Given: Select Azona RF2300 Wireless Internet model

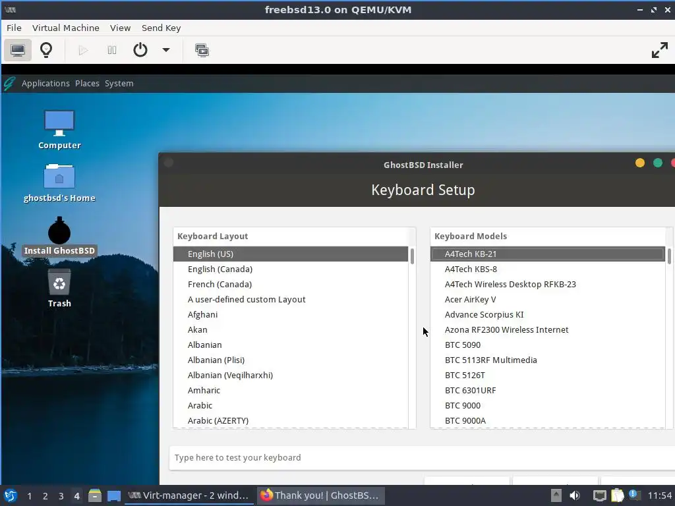Looking at the screenshot, I should [x=548, y=329].
